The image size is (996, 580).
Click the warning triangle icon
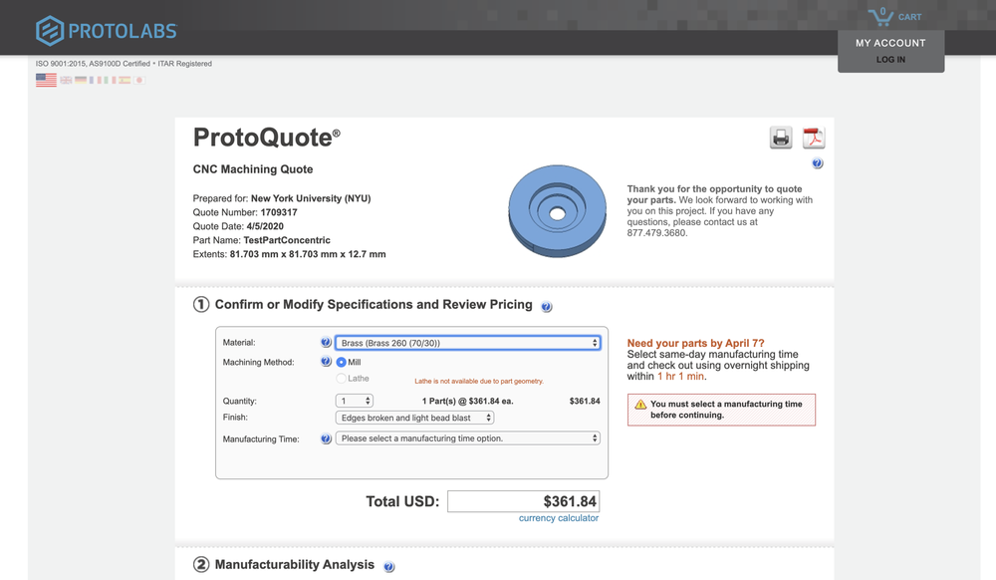coord(640,404)
